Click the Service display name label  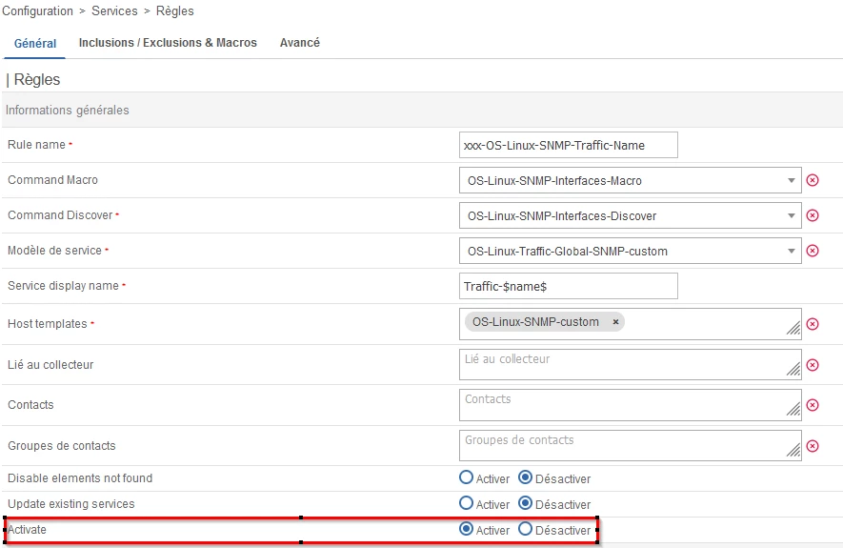tap(64, 286)
